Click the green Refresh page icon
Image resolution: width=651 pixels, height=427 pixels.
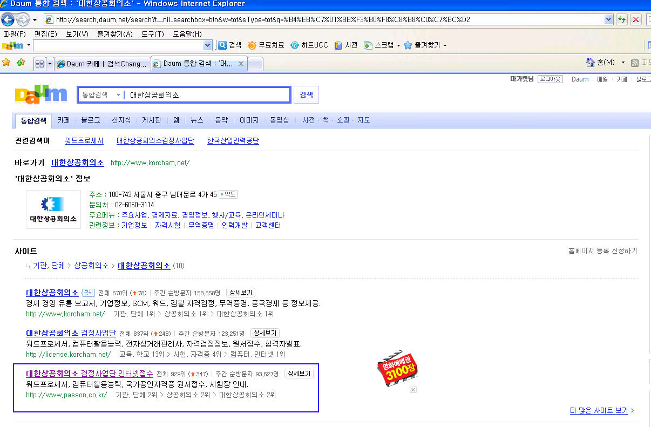622,19
